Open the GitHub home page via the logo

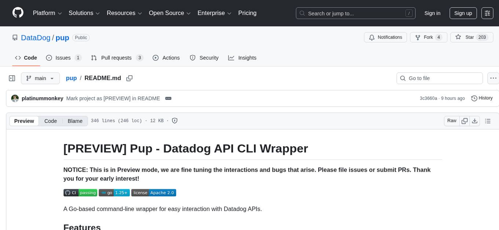click(18, 13)
